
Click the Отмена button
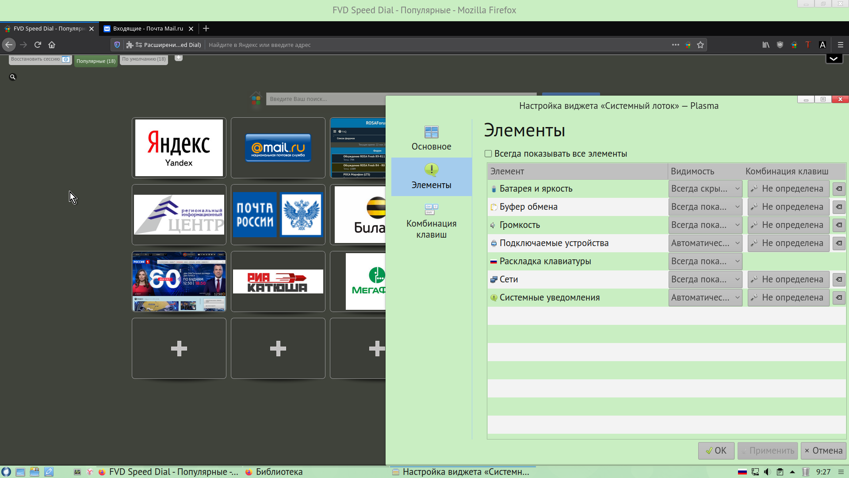pyautogui.click(x=823, y=451)
